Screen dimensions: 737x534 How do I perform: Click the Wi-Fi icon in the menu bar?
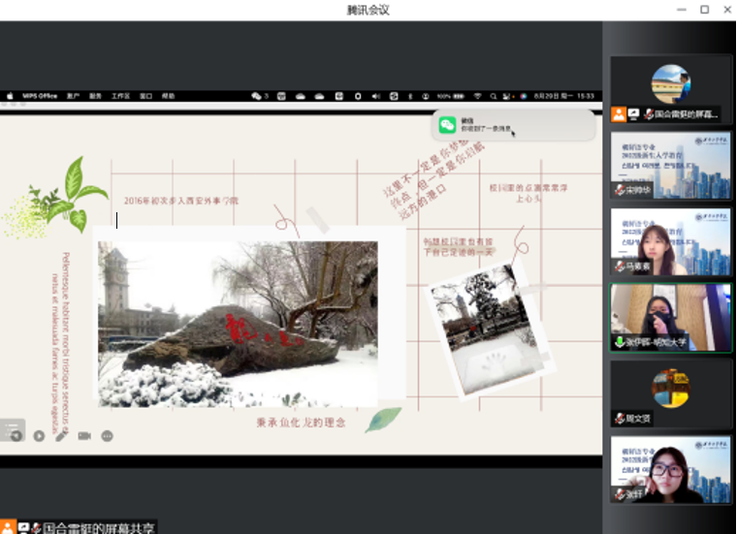477,96
